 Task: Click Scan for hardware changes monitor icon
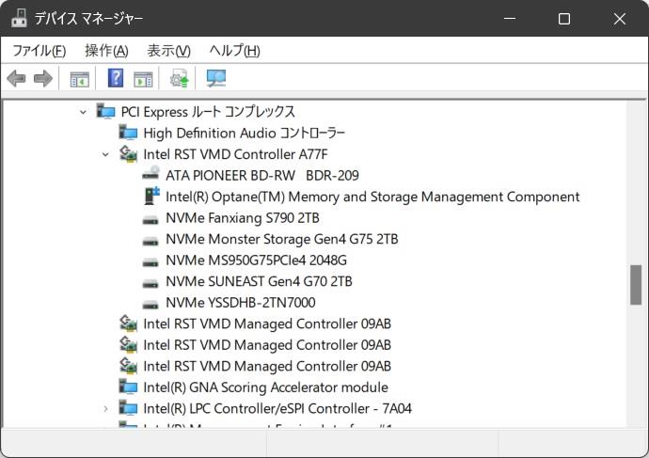click(x=216, y=78)
